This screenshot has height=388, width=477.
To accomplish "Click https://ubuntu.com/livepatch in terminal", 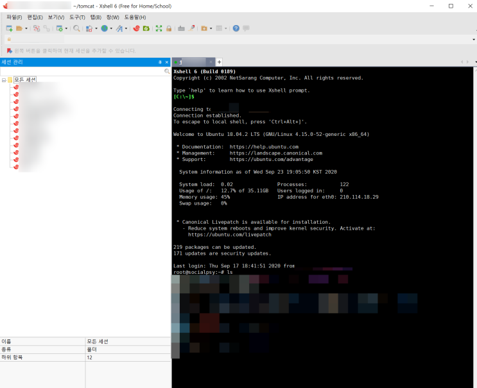I will click(230, 235).
